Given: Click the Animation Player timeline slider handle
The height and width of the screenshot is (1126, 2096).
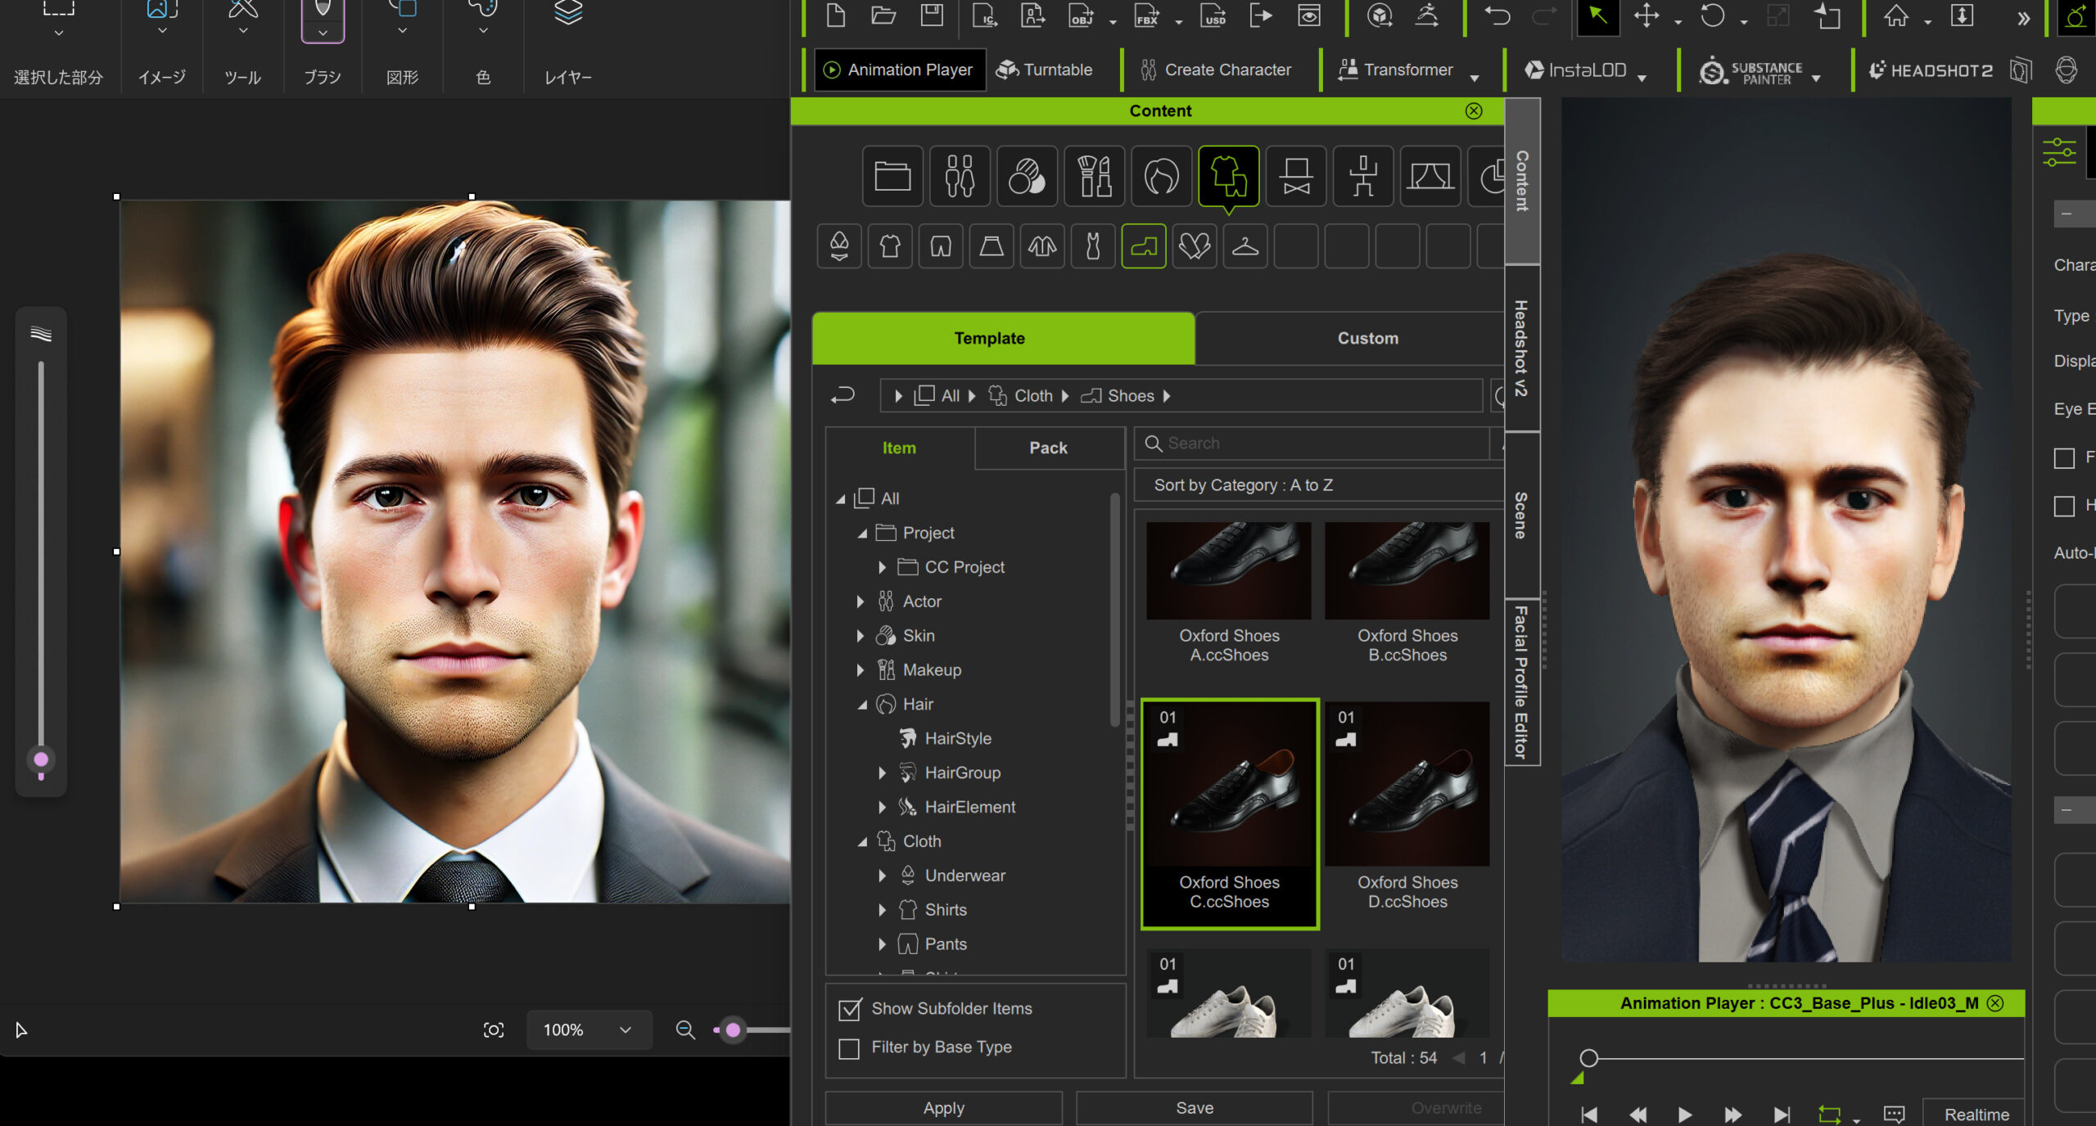Looking at the screenshot, I should click(x=1588, y=1058).
